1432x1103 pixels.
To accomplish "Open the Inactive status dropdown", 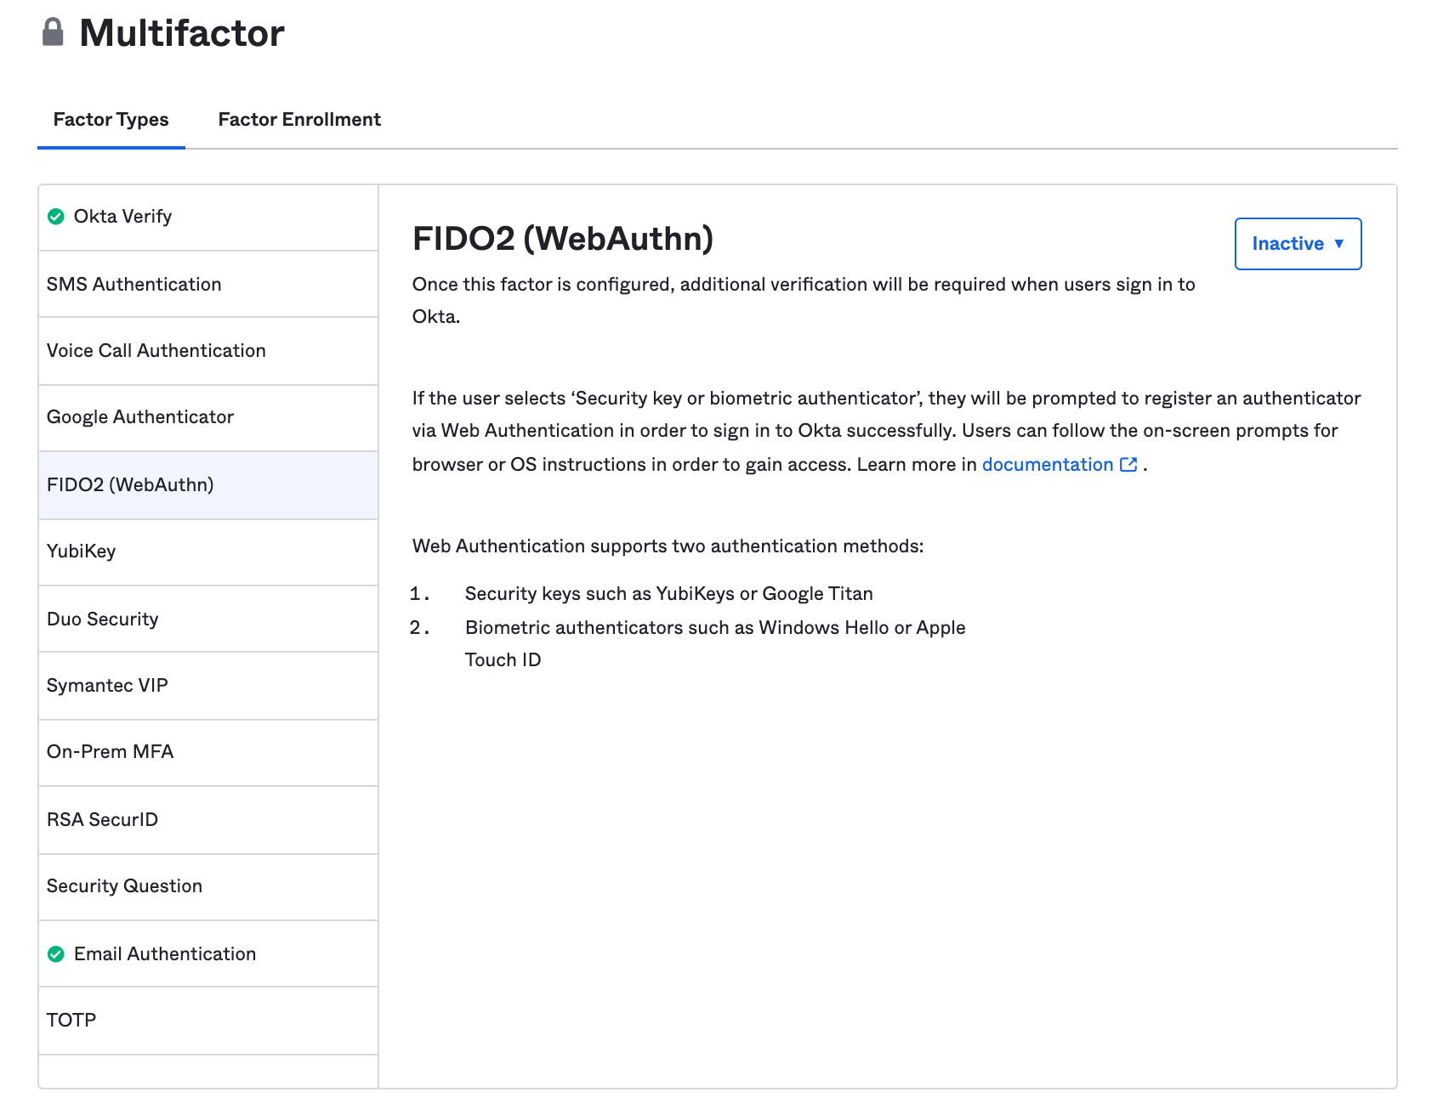I will pyautogui.click(x=1297, y=244).
